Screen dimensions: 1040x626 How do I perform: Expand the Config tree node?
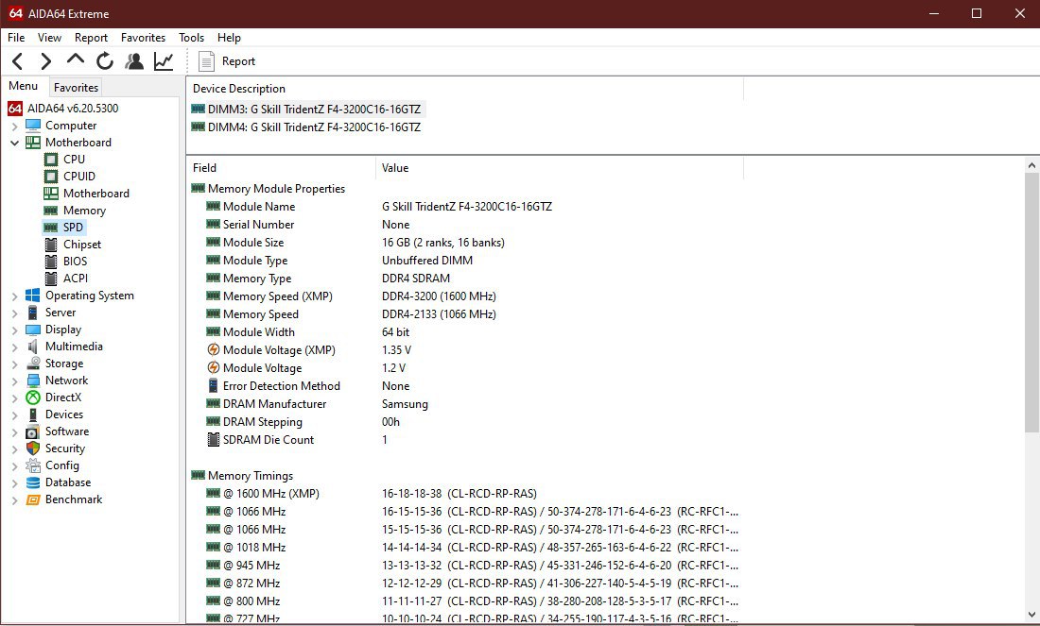tap(14, 465)
